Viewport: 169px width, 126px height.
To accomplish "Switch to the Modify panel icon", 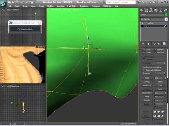I will coord(146,10).
